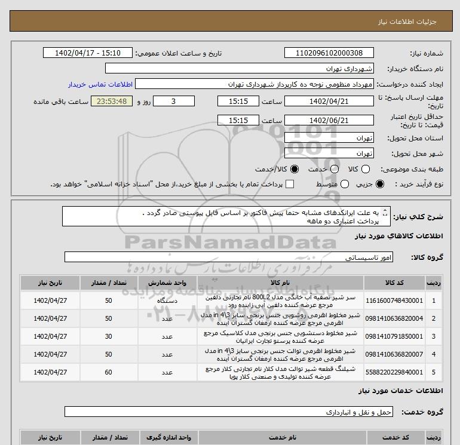Click the goods table تاریخ نیاز column header
460x445 pixels.
[x=50, y=283]
